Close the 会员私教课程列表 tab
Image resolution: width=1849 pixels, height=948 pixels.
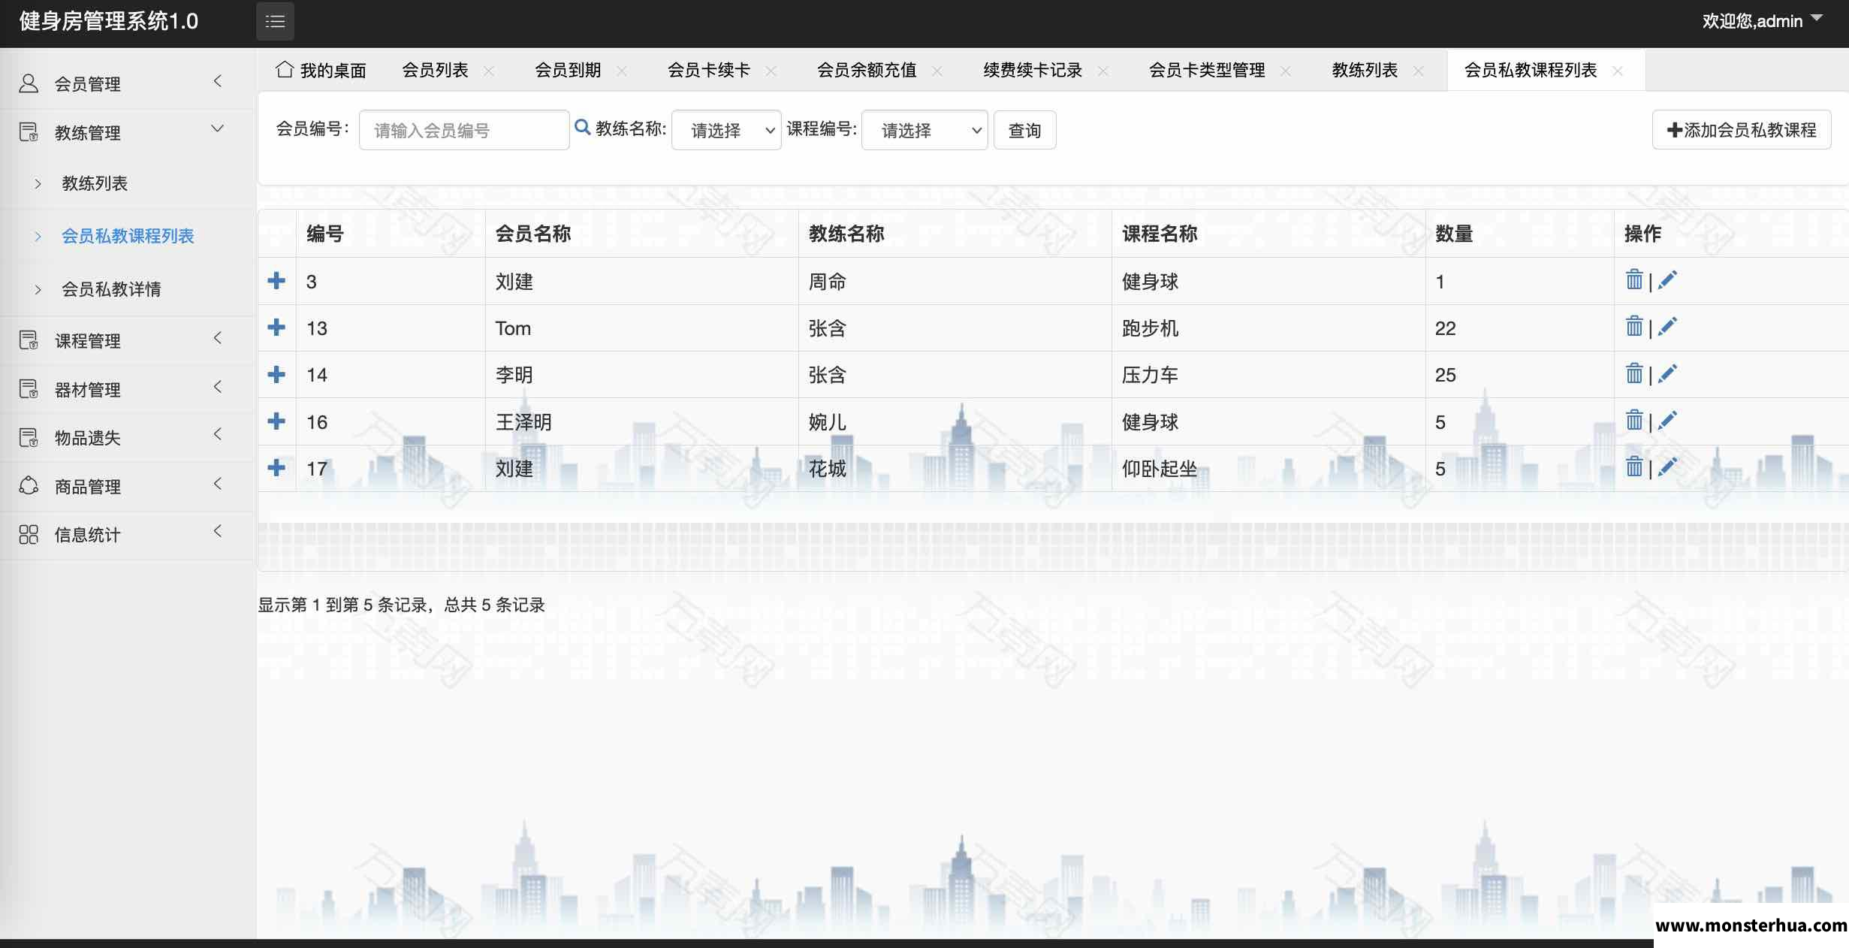pyautogui.click(x=1618, y=71)
